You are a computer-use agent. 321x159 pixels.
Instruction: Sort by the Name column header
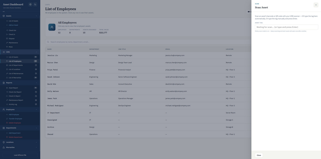(49, 49)
